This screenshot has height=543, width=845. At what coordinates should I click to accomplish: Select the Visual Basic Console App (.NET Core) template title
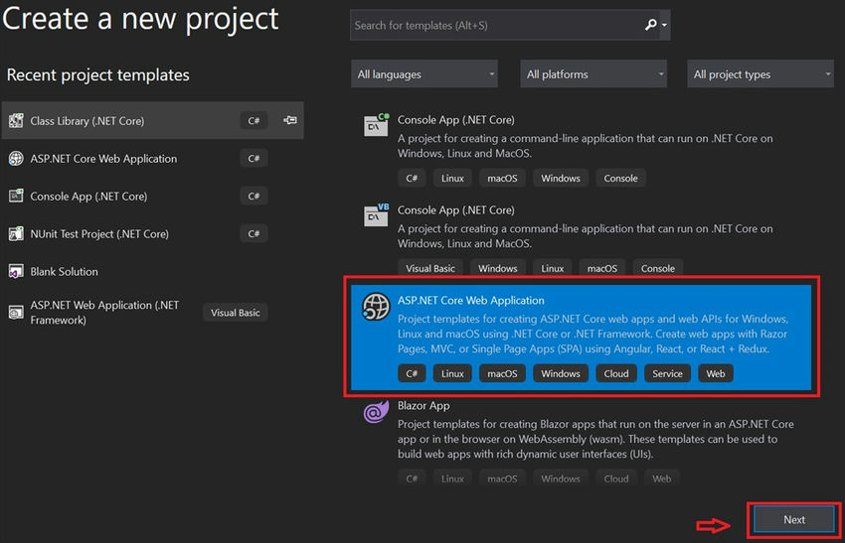click(x=456, y=210)
